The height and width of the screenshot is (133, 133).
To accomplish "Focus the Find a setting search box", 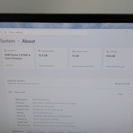I will pyautogui.click(x=45, y=32).
